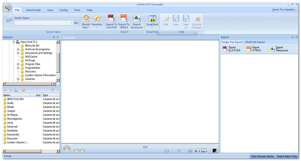Screen dimensions: 301x161
Task: Click the Quick Open input field
Action: tap(42, 23)
